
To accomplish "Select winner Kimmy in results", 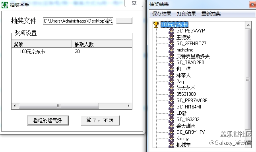I will click(182, 139).
